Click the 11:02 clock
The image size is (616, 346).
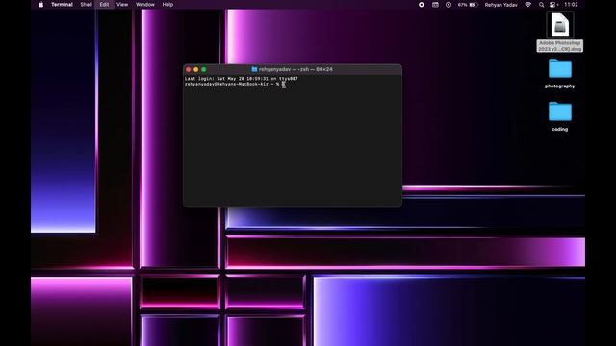click(571, 5)
